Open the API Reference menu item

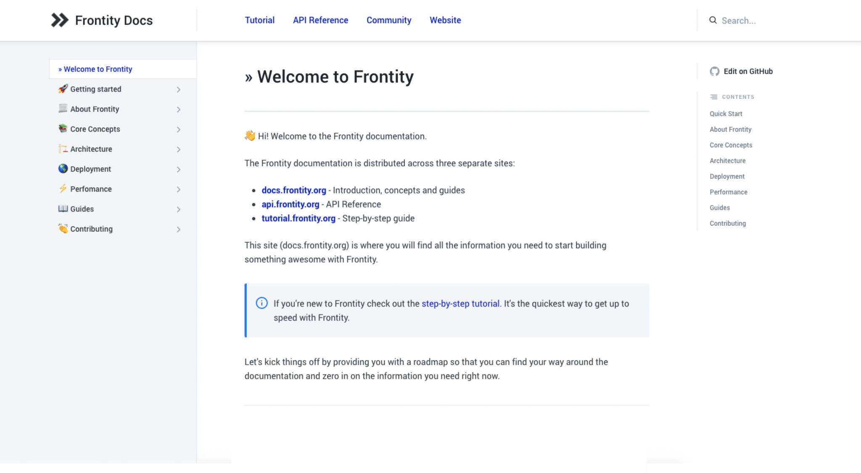point(320,20)
